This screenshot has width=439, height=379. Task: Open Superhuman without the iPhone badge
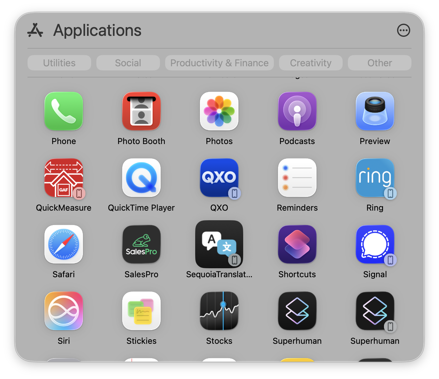coord(297,311)
